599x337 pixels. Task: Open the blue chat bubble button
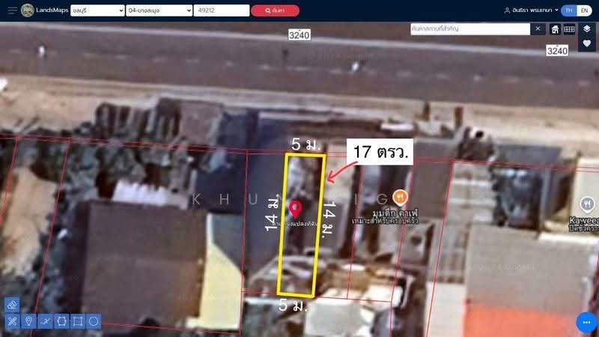586,322
